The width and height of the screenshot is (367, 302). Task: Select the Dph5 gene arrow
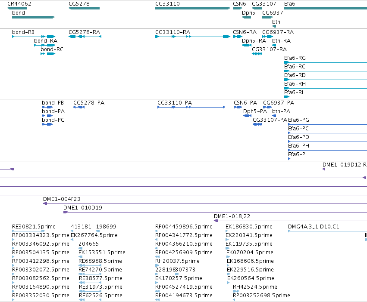pyautogui.click(x=246, y=17)
